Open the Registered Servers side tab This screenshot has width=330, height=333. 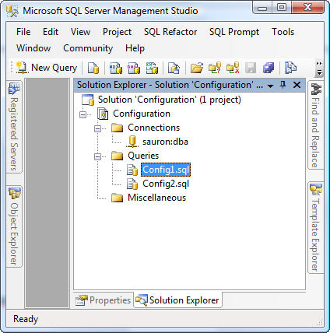point(14,127)
